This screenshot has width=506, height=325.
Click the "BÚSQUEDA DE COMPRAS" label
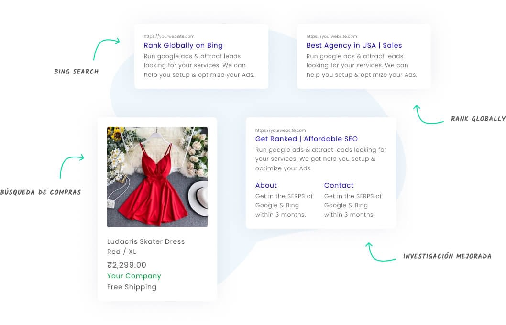coord(41,192)
